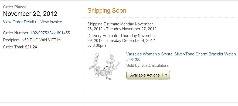This screenshot has width=238, height=106.
Task: Open the View Invoice link
Action: (x=51, y=22)
